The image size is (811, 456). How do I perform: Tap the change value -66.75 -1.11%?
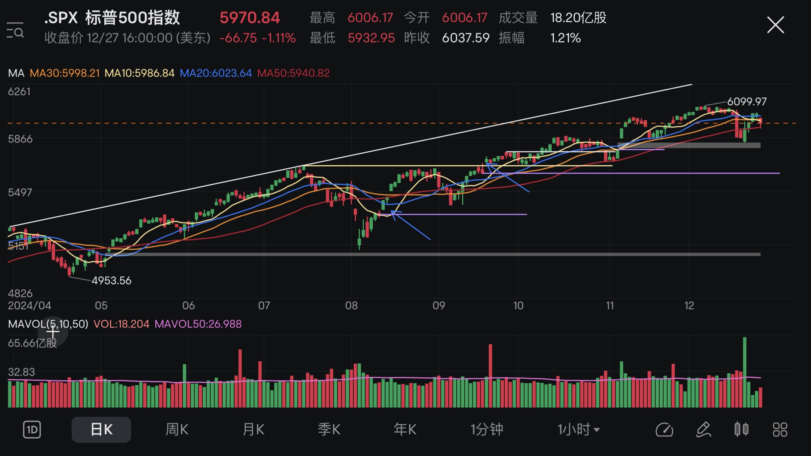[x=258, y=38]
